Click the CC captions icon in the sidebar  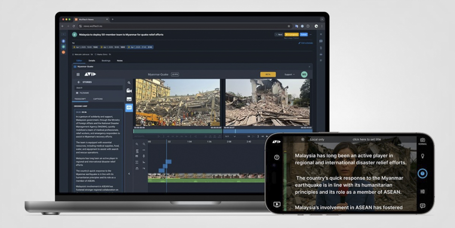click(x=129, y=108)
